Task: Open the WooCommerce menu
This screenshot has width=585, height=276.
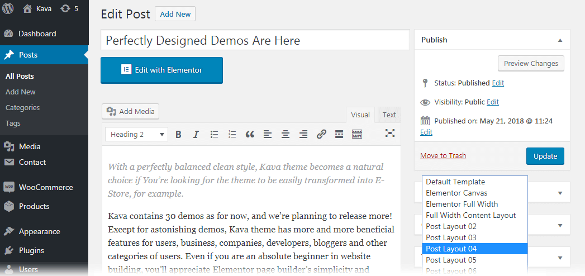Action: tap(45, 187)
